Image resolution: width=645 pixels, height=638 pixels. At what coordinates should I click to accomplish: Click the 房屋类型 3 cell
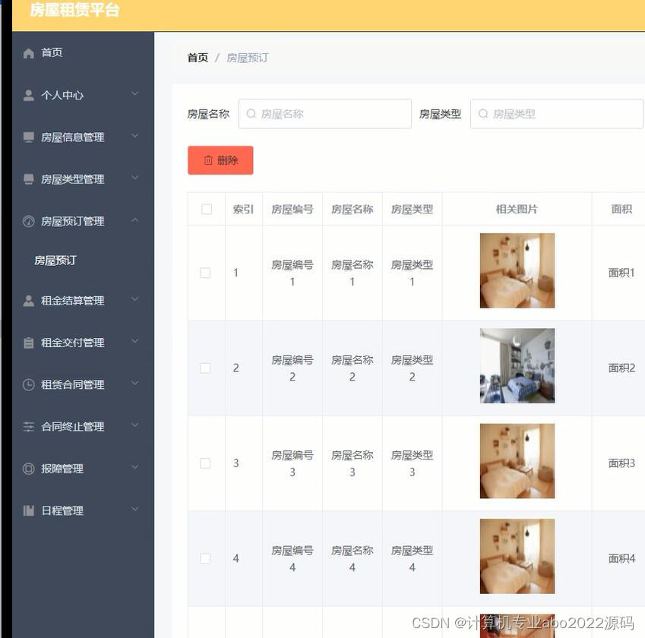click(x=413, y=463)
